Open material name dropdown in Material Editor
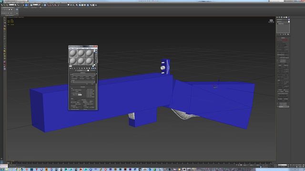This screenshot has height=171, width=305. [x=83, y=71]
